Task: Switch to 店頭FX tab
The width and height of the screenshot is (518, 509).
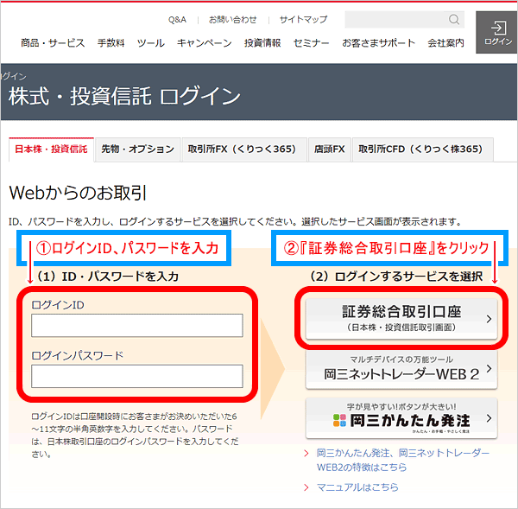Action: point(330,150)
